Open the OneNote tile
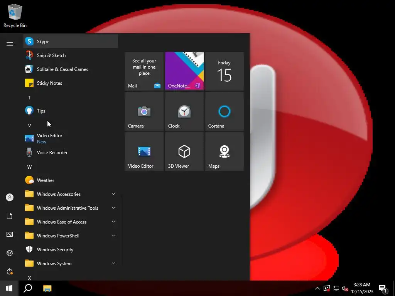The image size is (395, 296). 184,71
